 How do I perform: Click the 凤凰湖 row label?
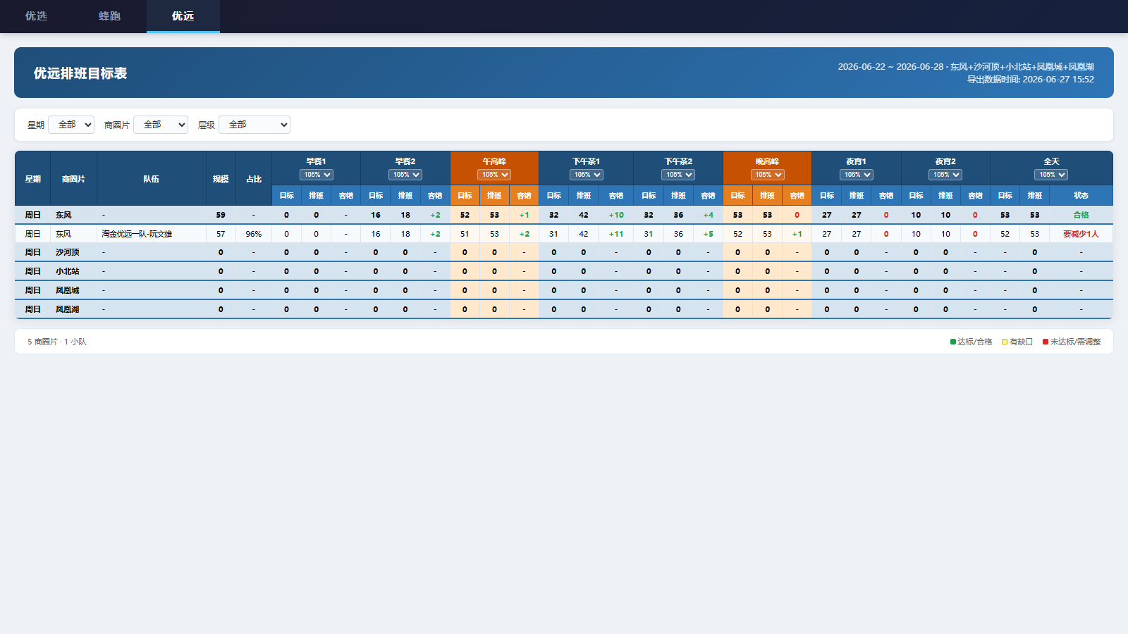[68, 309]
